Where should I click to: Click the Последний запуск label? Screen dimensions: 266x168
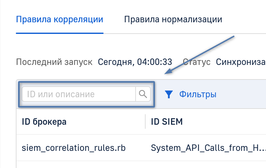coord(54,61)
